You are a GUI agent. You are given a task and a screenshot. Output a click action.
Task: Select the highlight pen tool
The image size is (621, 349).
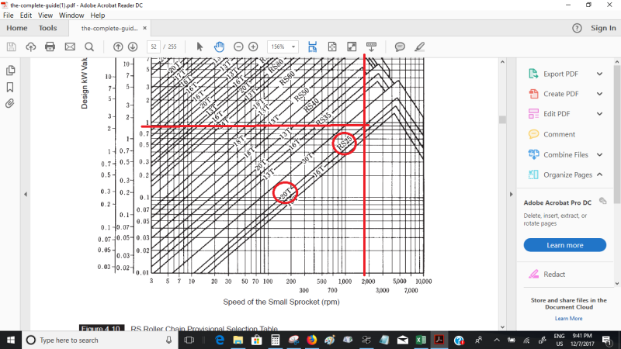point(419,47)
